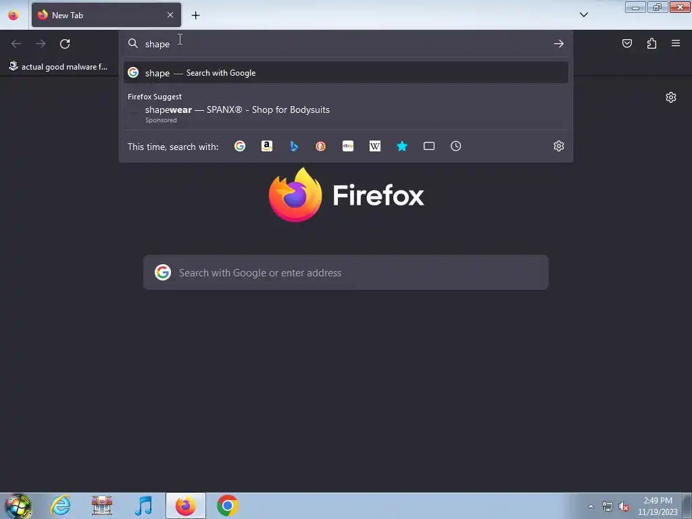Viewport: 692px width, 519px height.
Task: Search in Bookmarks with star icon
Action: (401, 146)
